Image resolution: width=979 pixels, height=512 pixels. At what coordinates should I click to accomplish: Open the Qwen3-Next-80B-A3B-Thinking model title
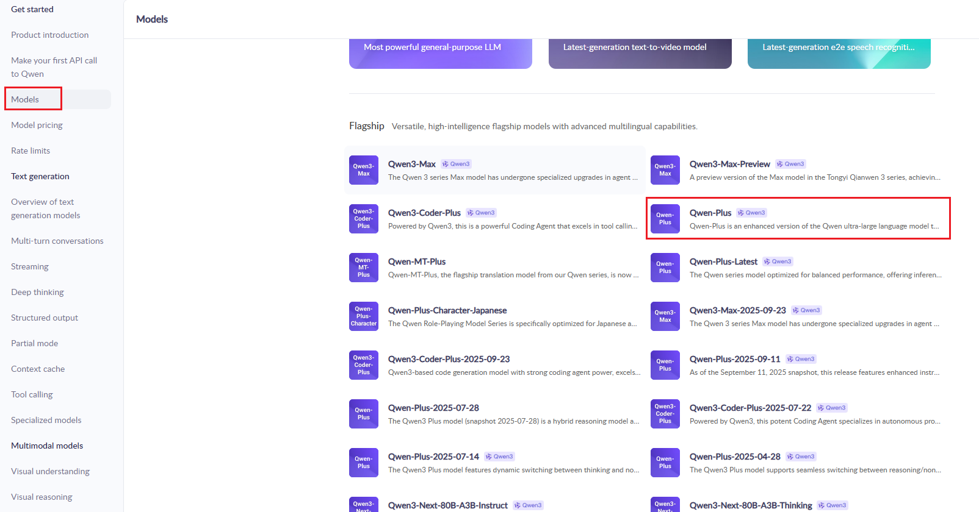click(751, 505)
